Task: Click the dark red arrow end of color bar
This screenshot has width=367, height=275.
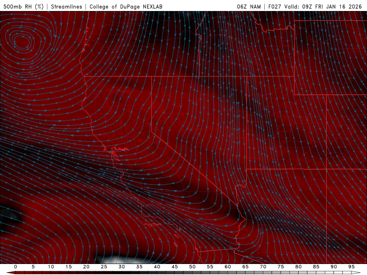Action: (11, 273)
